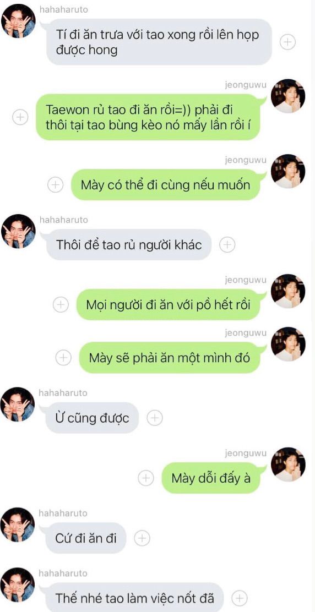Tap plus icon beside 'Mày có thể đi cùng'

point(56,184)
